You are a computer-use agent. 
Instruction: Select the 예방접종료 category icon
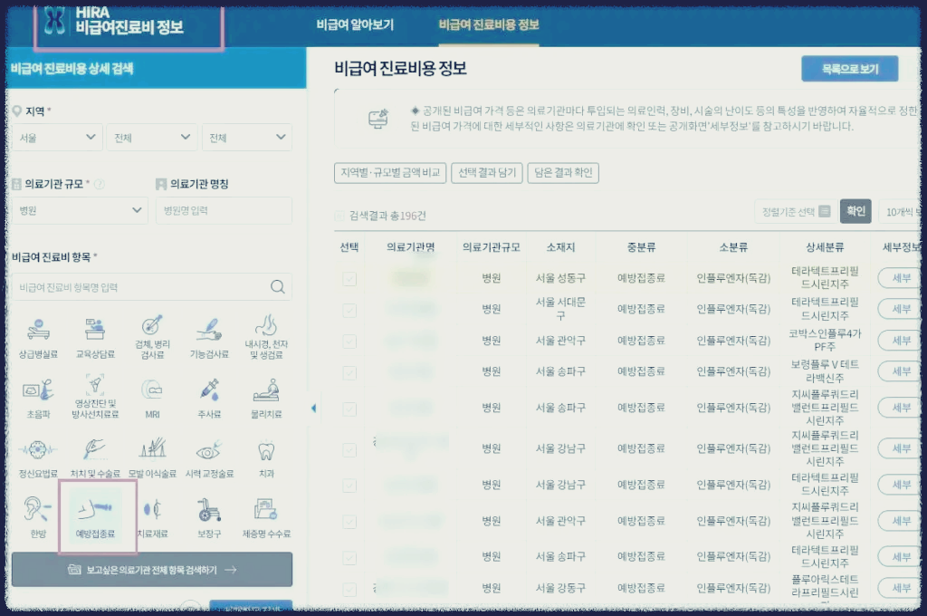pos(97,516)
